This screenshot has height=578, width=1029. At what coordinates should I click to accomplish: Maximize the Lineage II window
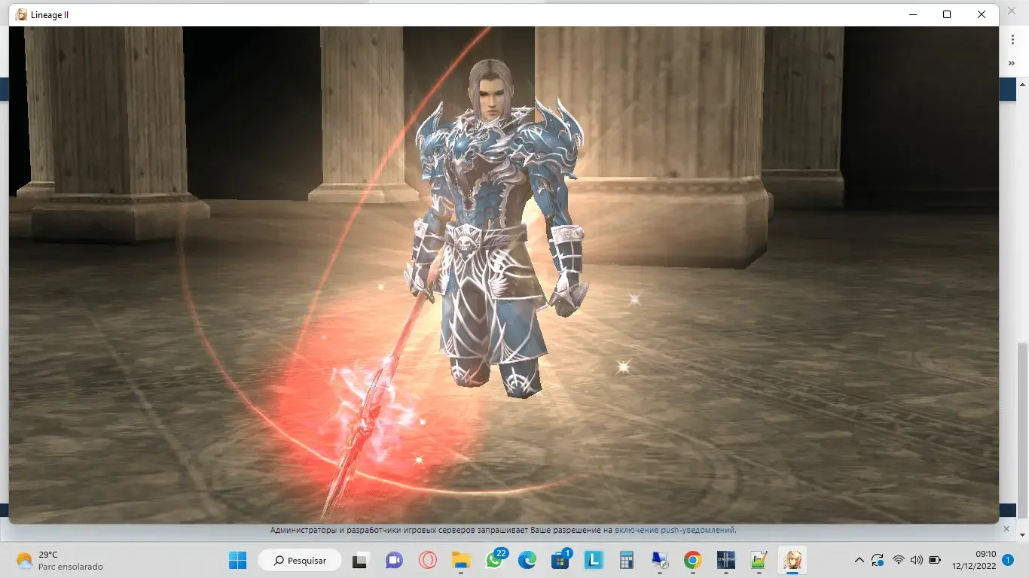(x=947, y=14)
